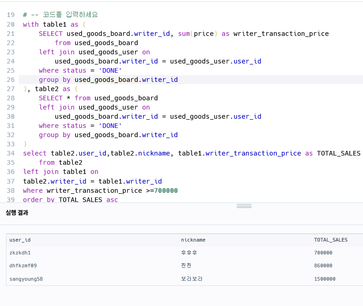Click line 28 'SELECT * from used_goods_board'
Image resolution: width=363 pixels, height=306 pixels.
(99, 98)
